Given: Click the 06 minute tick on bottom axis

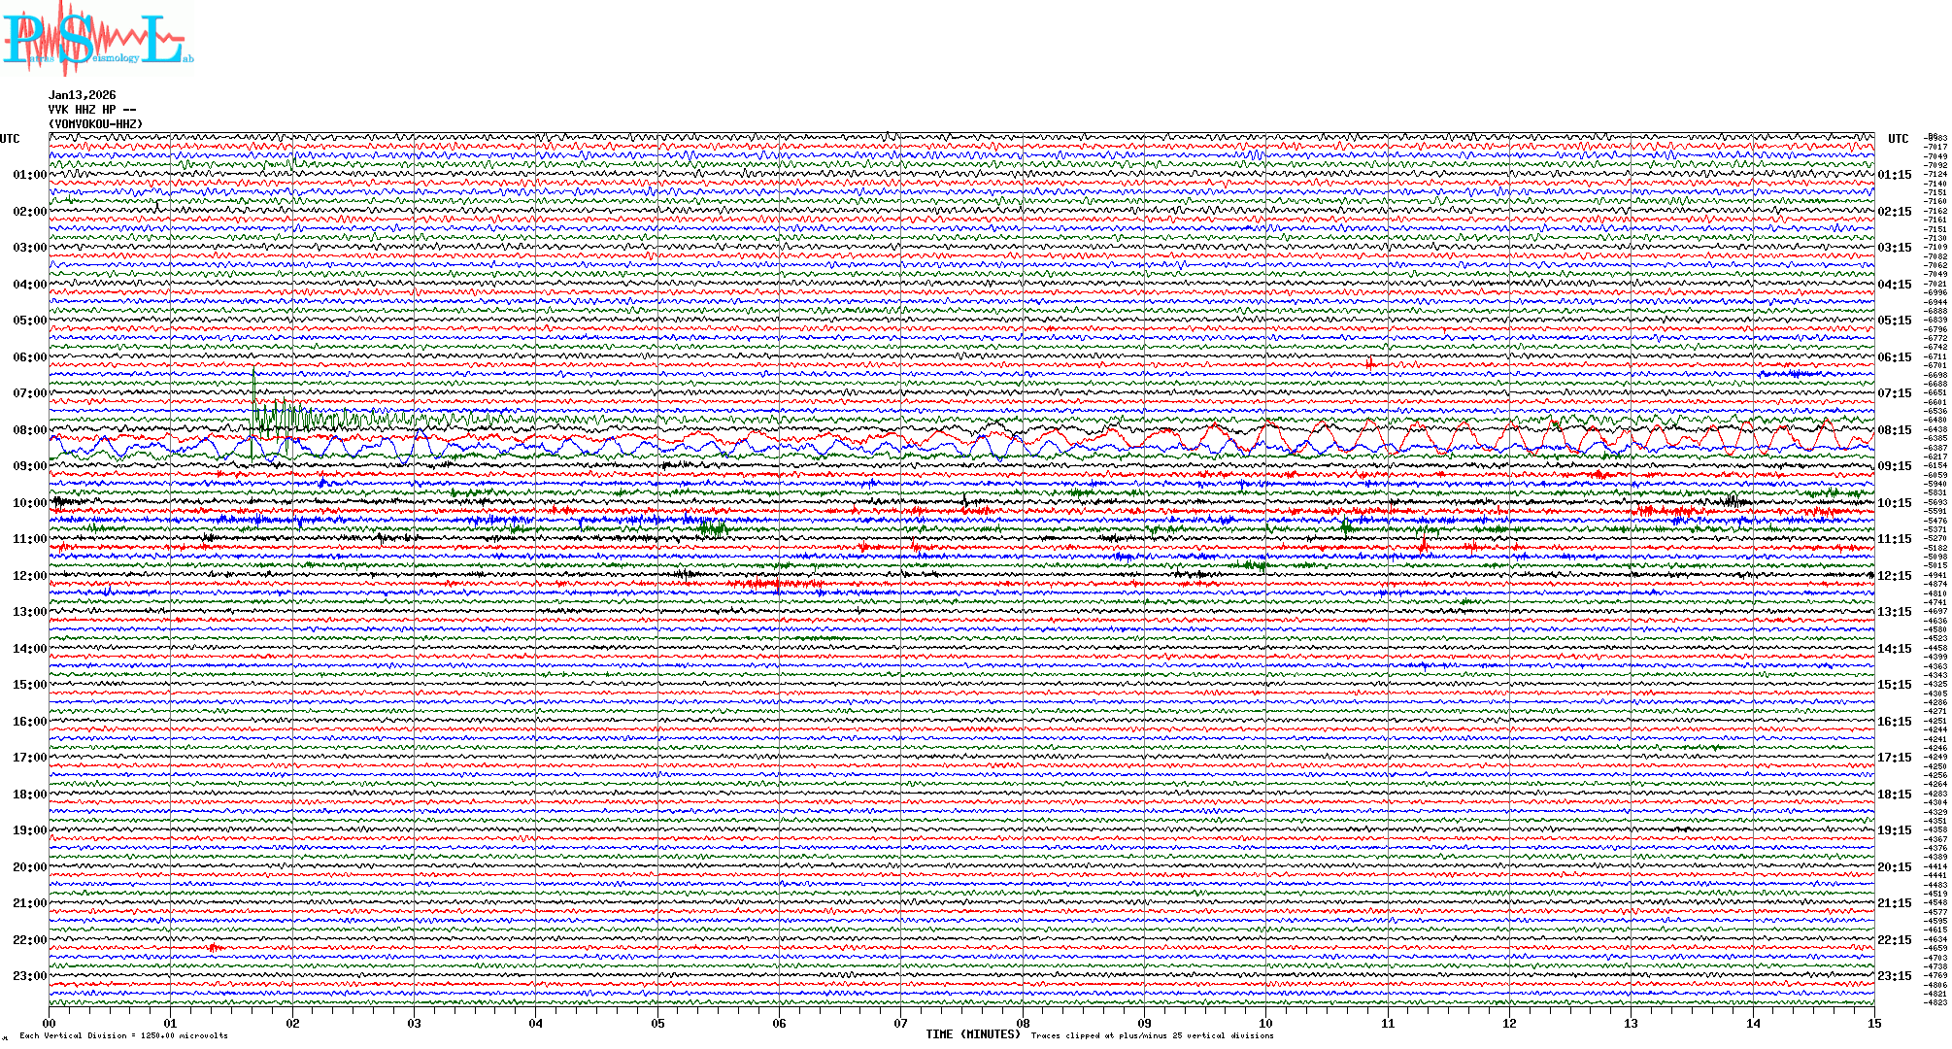Looking at the screenshot, I should click(x=779, y=1023).
